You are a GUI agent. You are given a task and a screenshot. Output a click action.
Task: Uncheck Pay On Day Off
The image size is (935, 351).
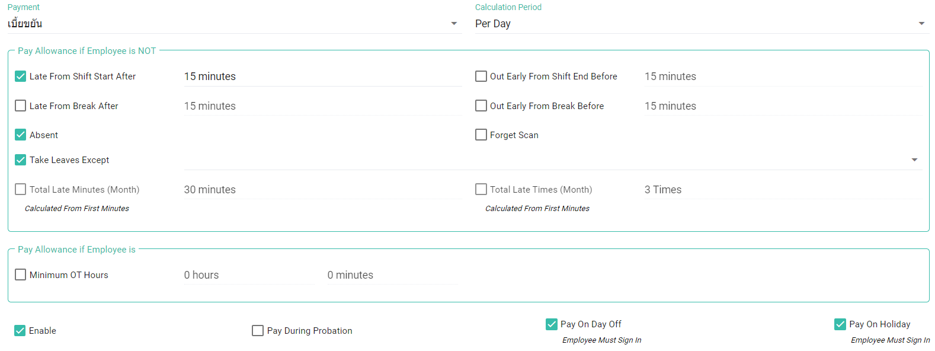(x=552, y=324)
